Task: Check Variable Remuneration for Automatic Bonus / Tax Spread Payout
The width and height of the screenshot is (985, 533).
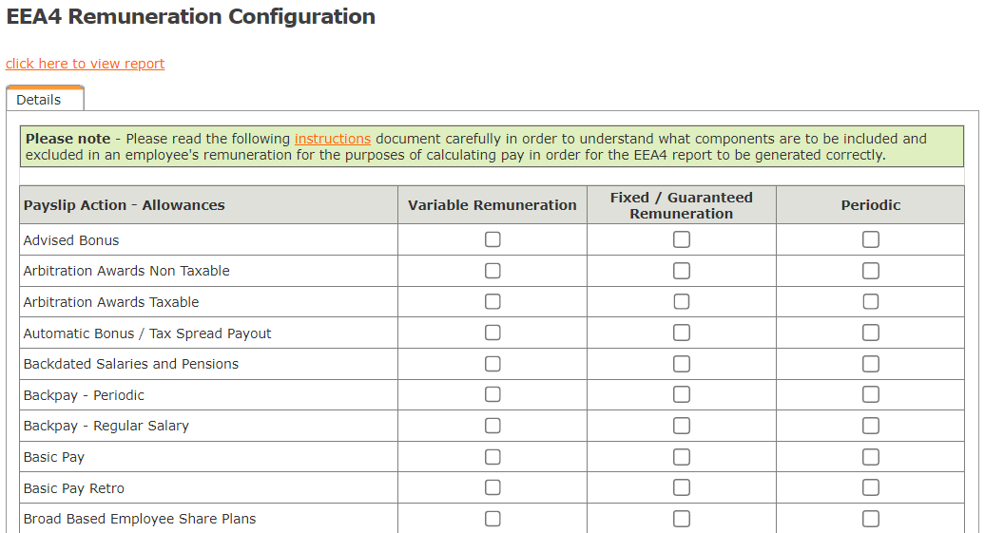Action: (492, 333)
